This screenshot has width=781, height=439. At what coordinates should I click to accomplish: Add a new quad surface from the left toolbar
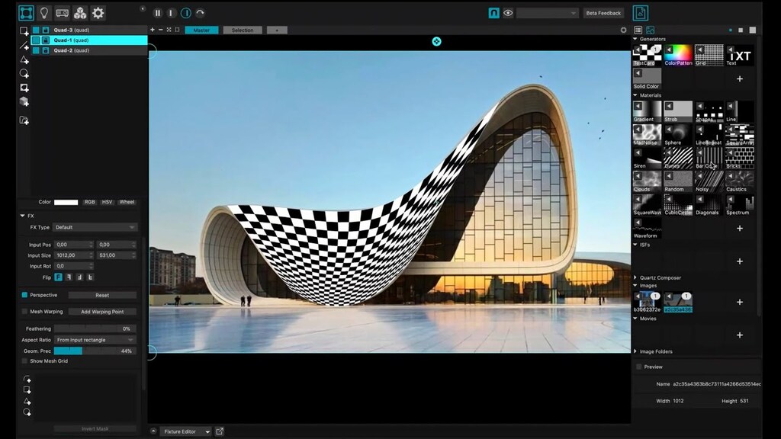click(x=24, y=30)
